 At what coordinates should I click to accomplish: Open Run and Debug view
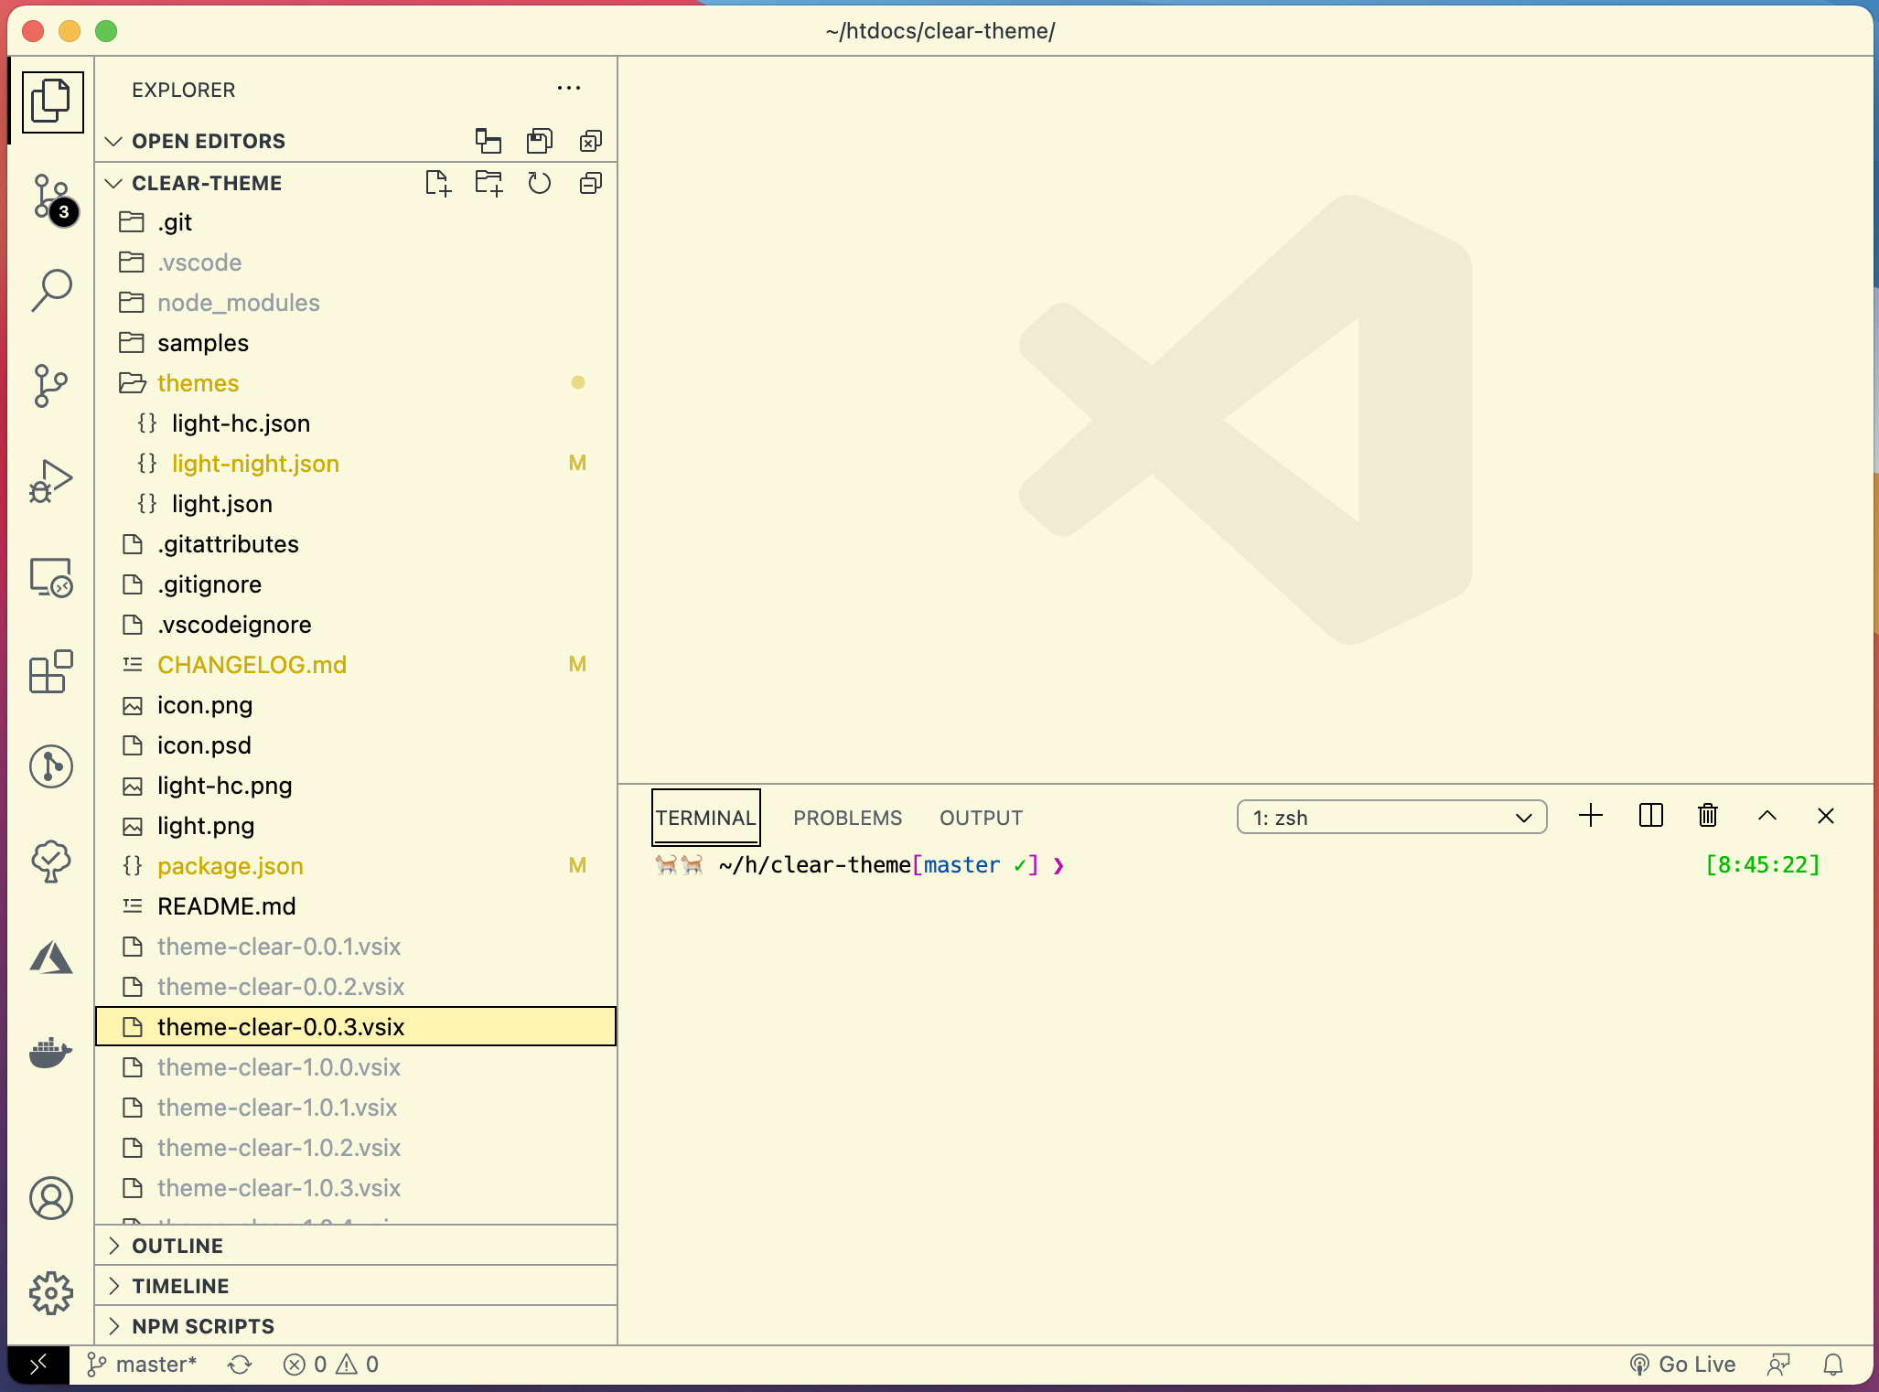(x=52, y=481)
